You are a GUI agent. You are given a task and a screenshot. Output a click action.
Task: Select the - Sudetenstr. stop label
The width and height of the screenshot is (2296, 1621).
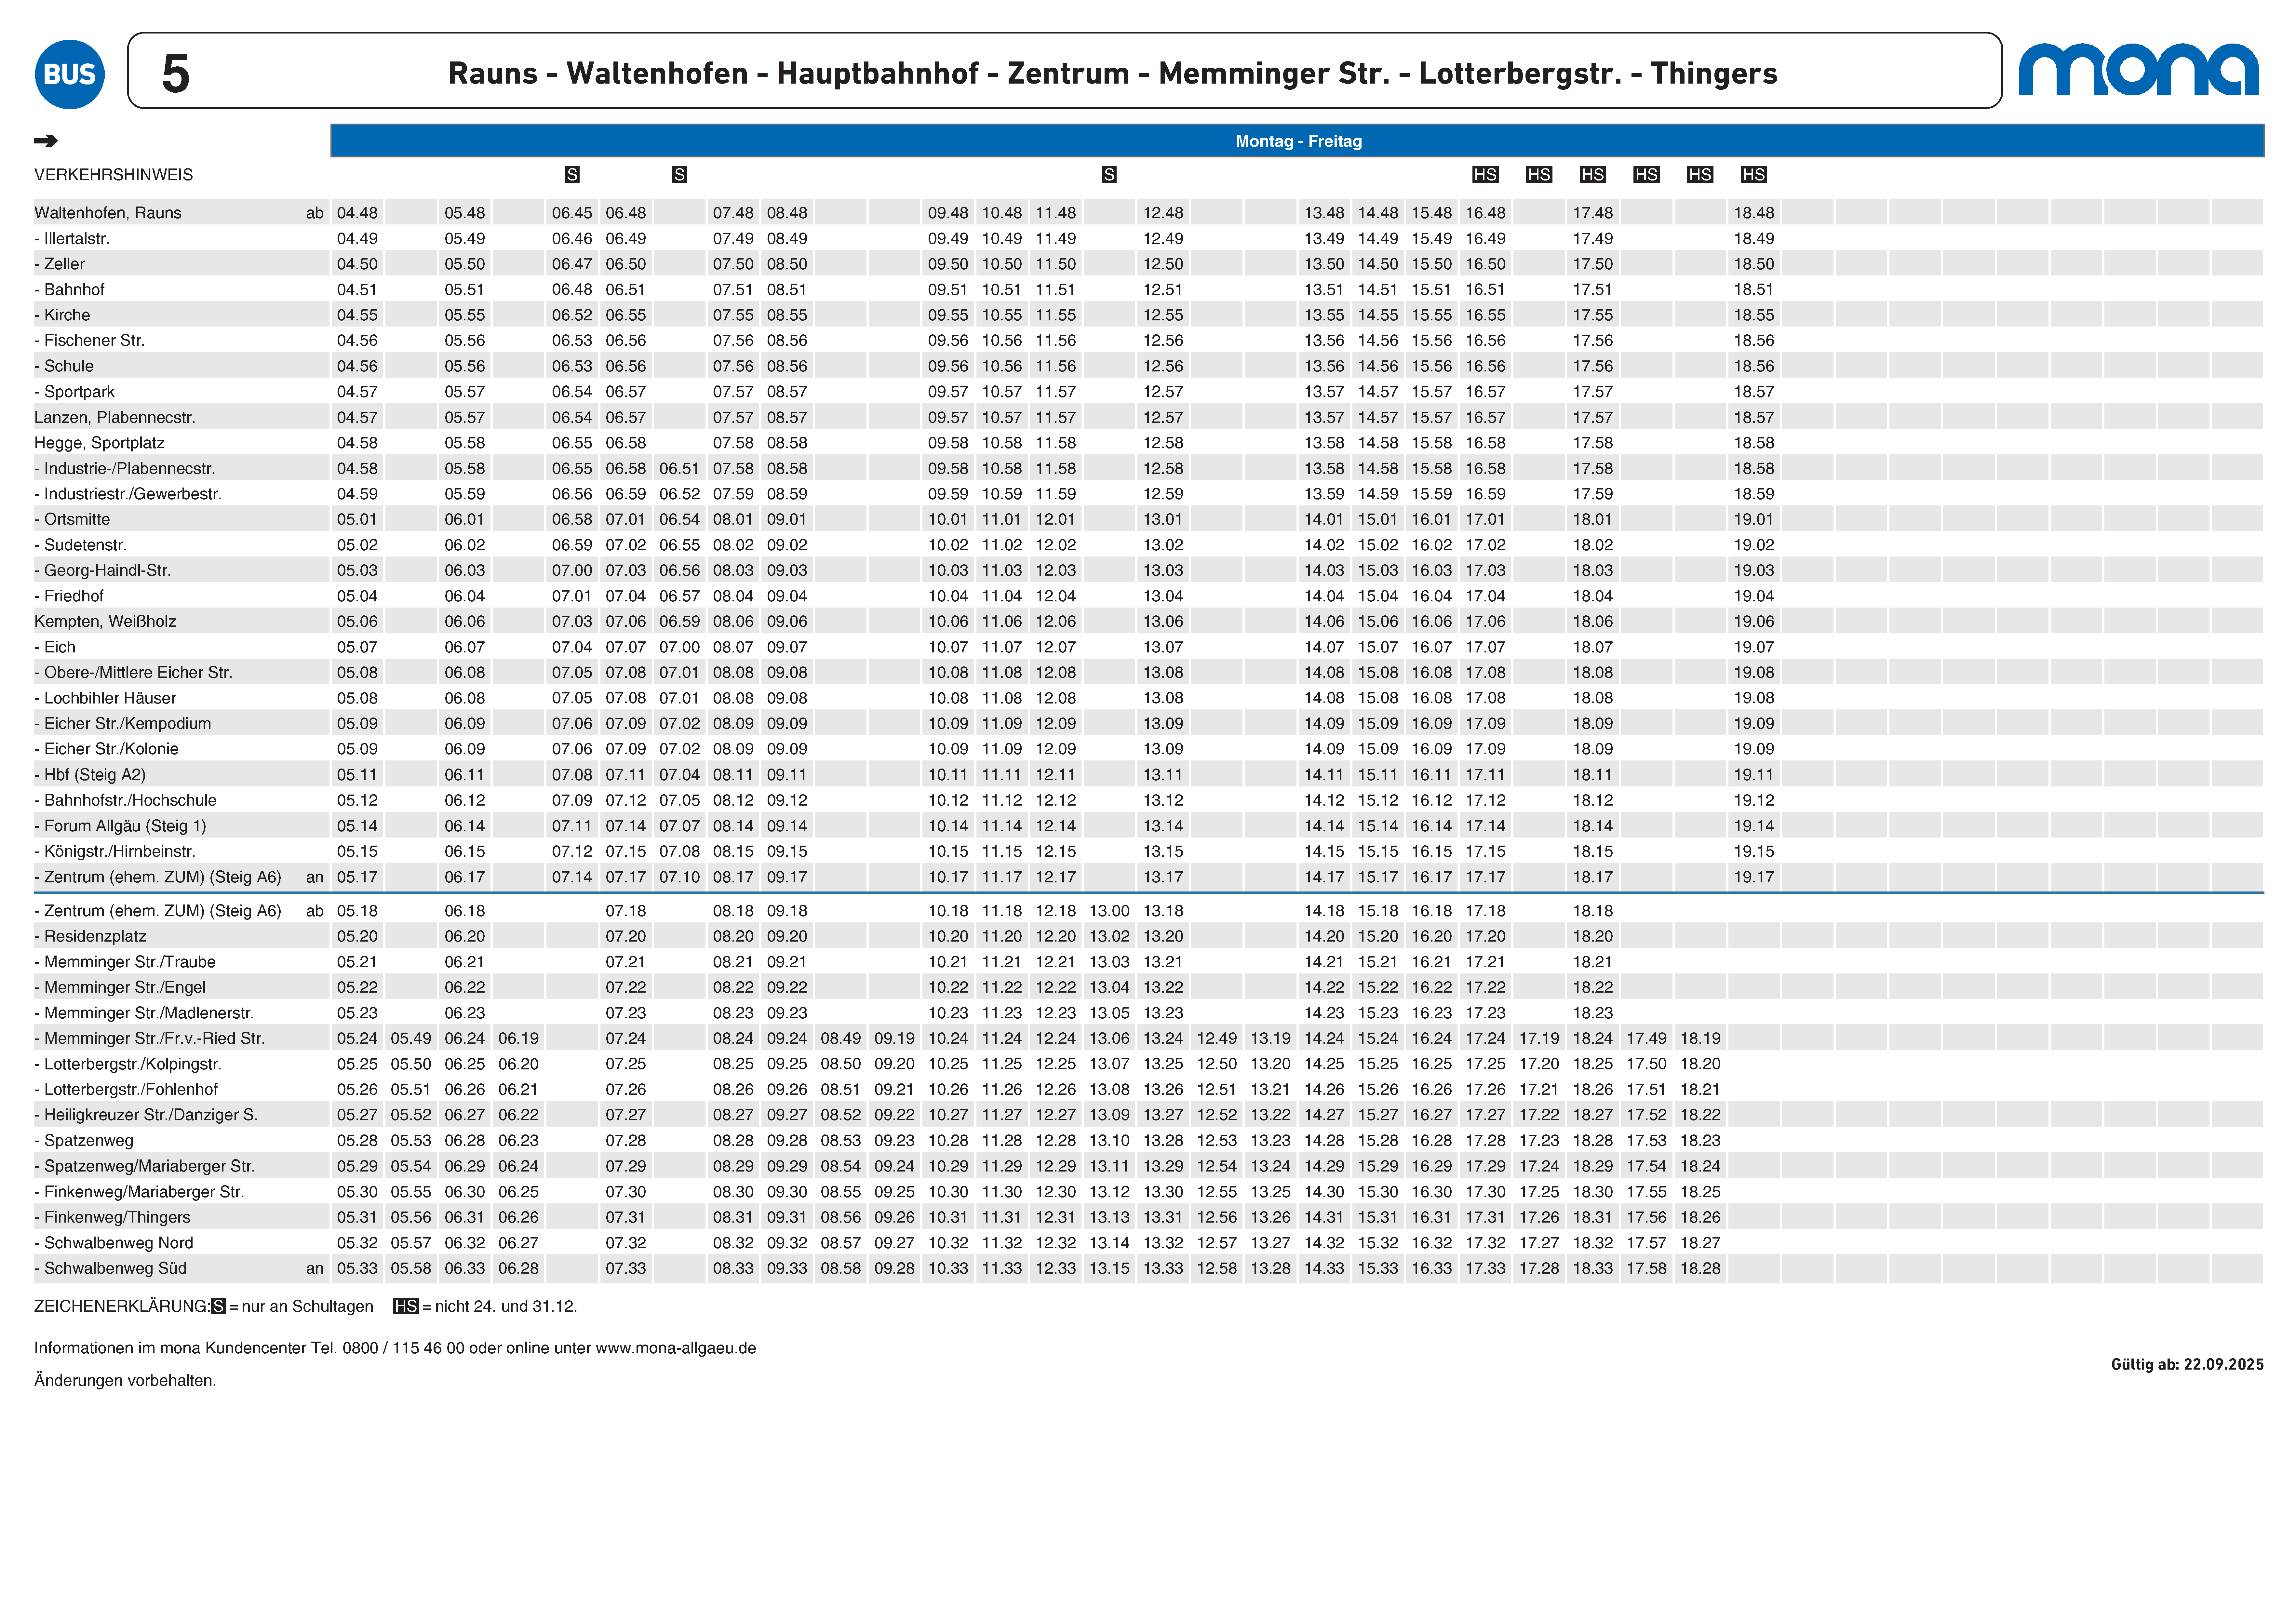point(81,545)
